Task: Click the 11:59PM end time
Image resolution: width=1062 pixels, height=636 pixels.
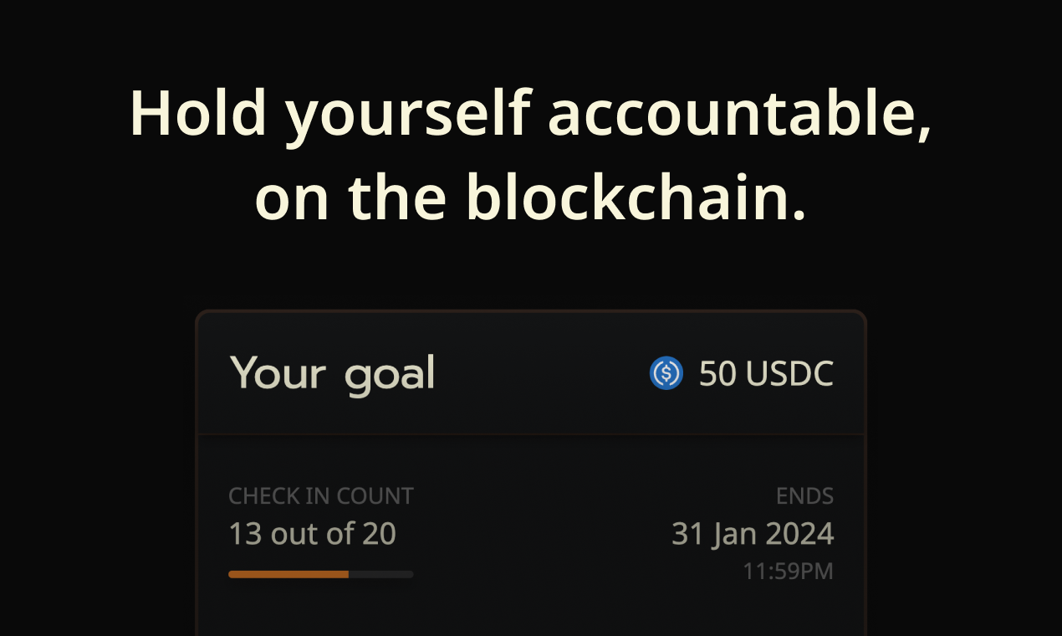Action: [x=789, y=572]
